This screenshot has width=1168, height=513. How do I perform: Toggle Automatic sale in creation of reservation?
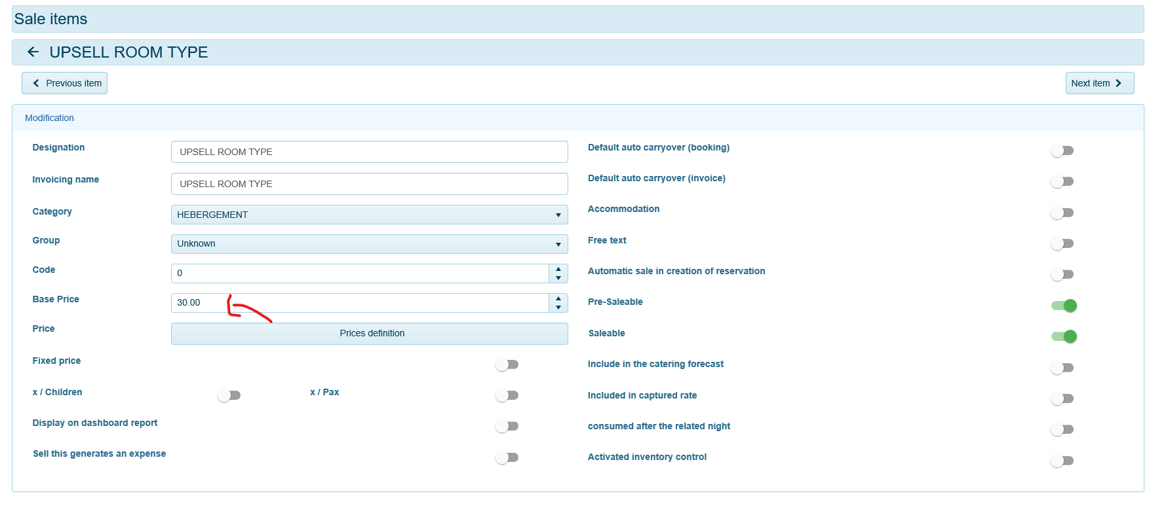pyautogui.click(x=1062, y=274)
